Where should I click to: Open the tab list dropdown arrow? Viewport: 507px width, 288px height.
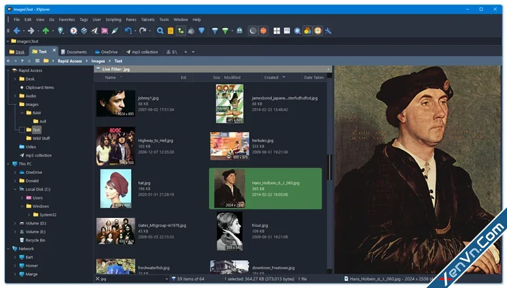193,52
